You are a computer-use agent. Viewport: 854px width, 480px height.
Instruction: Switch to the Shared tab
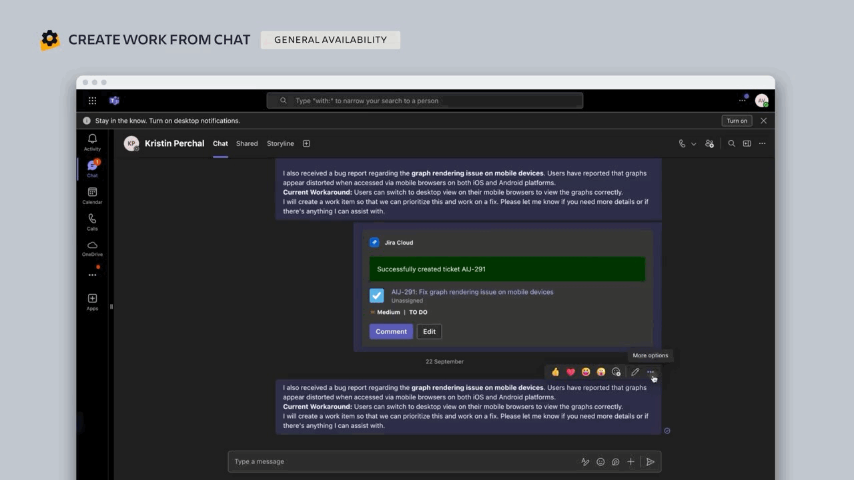(x=247, y=143)
